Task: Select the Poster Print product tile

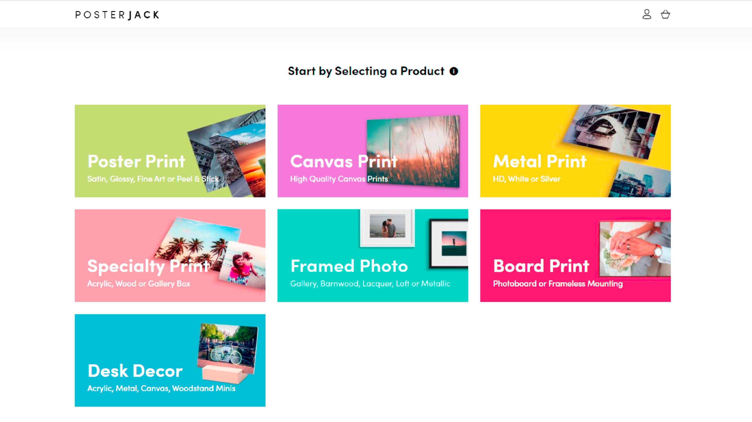Action: point(170,151)
